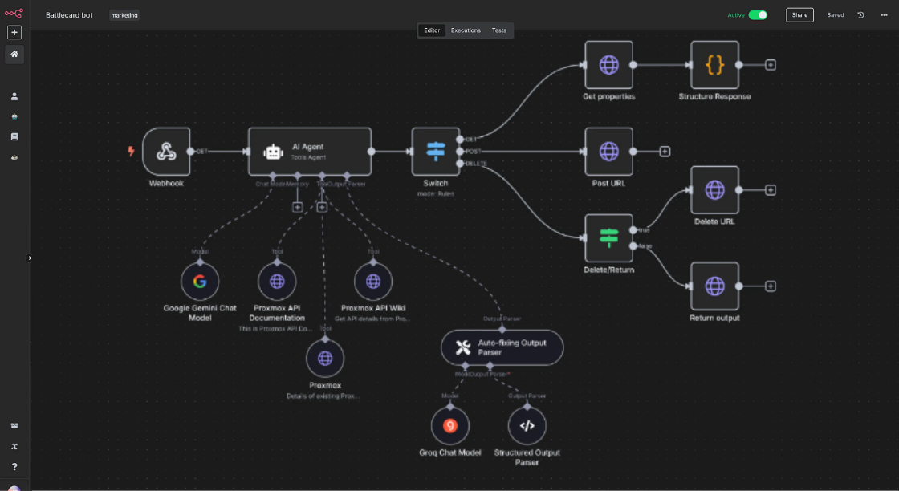Click the Battlecard bot workflow name
The image size is (899, 491).
69,15
